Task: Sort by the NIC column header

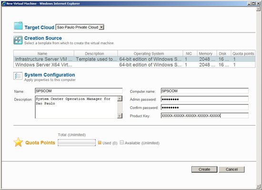Action: pos(190,53)
